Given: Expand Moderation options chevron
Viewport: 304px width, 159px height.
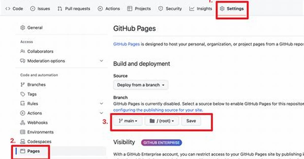Looking at the screenshot, I should point(101,61).
